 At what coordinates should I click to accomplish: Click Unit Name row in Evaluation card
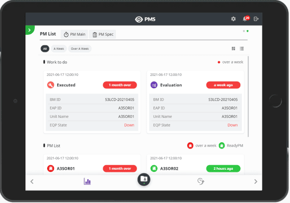(195, 117)
